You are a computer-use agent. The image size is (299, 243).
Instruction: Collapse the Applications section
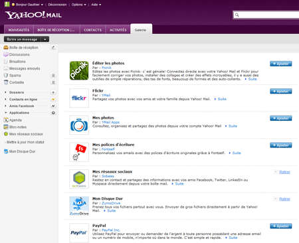tap(5, 113)
